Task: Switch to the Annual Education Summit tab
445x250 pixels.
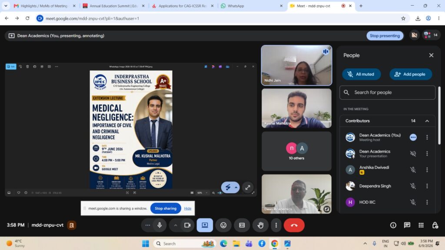Action: [113, 6]
